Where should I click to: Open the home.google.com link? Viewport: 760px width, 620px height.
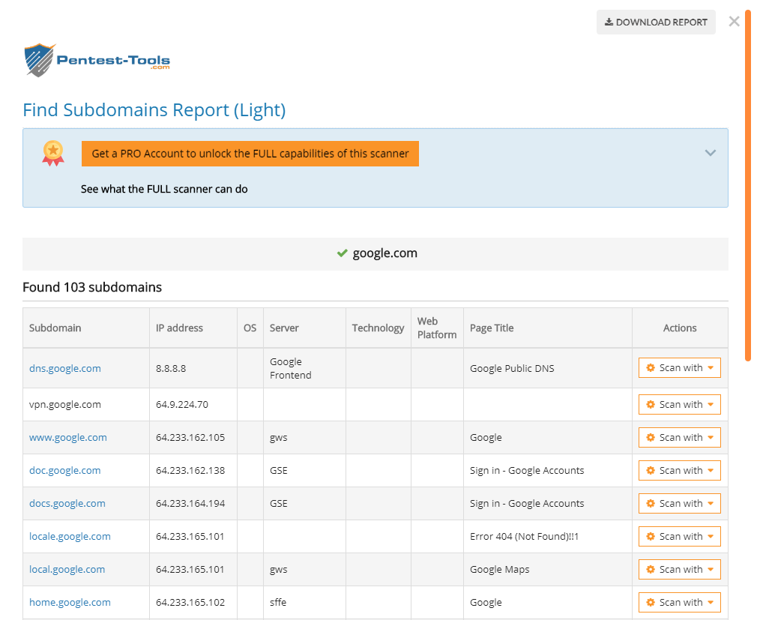pyautogui.click(x=70, y=603)
